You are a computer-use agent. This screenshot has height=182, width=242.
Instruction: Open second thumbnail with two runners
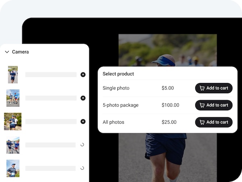coord(13,98)
